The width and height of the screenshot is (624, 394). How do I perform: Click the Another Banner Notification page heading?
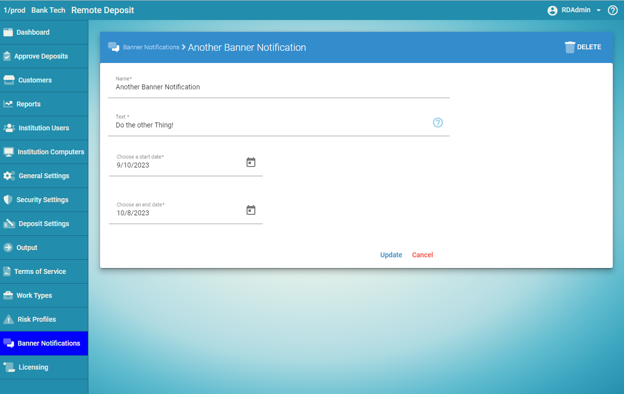247,47
